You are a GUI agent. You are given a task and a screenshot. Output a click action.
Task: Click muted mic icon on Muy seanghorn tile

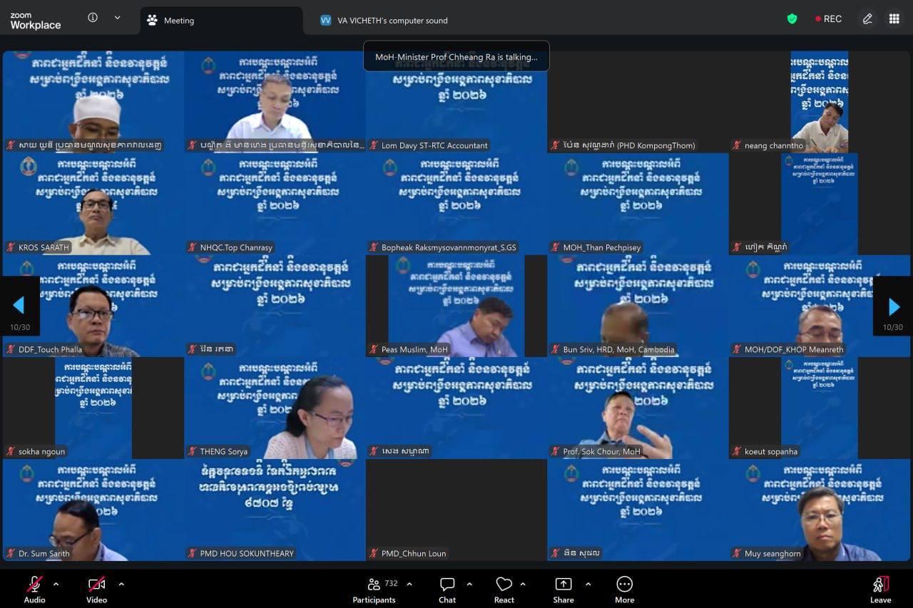point(738,553)
